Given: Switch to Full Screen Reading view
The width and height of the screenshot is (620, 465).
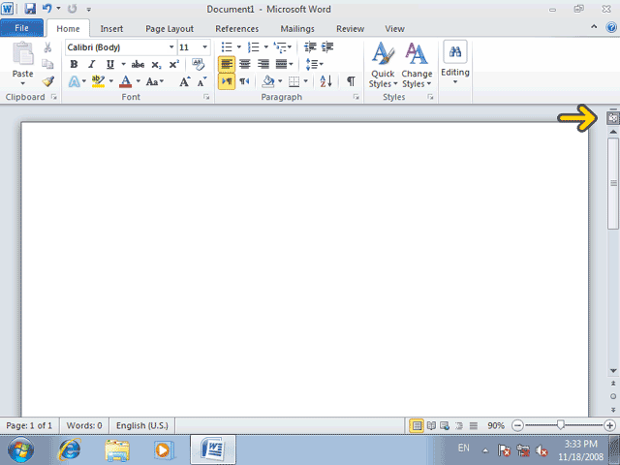Looking at the screenshot, I should (431, 426).
